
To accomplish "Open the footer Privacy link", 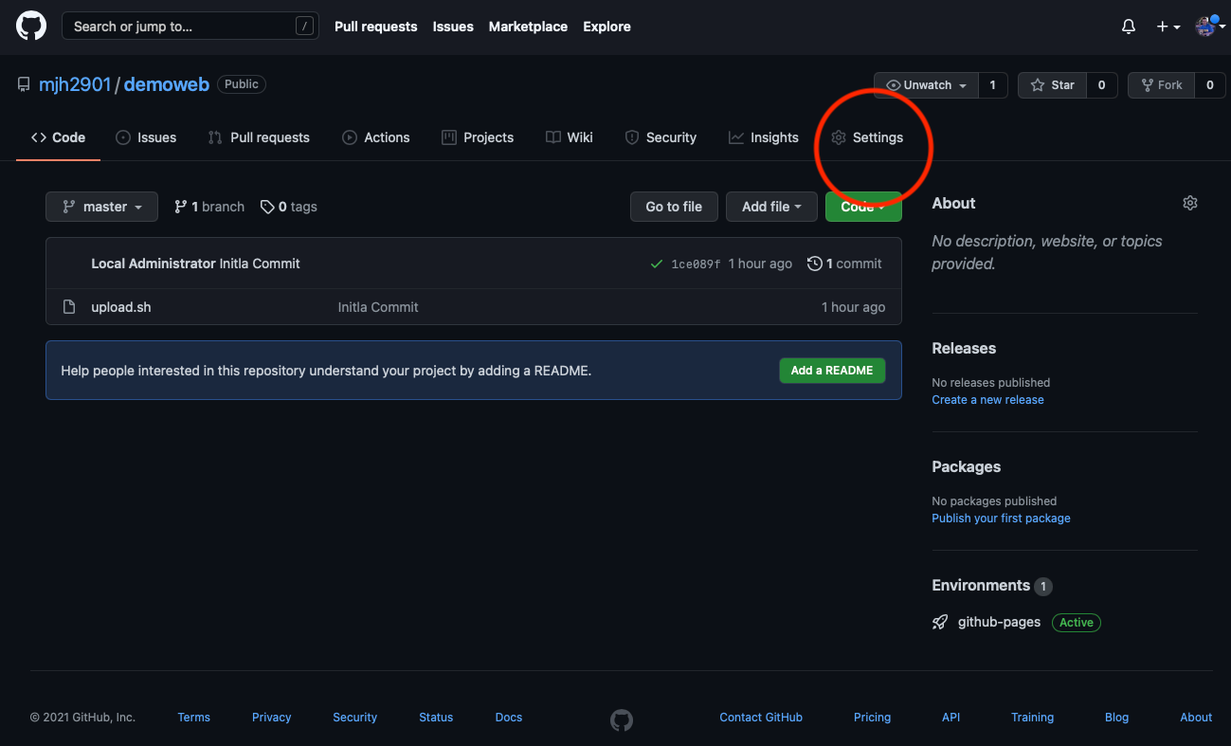I will [271, 718].
